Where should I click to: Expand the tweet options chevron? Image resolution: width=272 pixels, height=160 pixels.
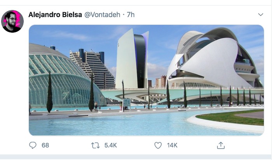261,14
